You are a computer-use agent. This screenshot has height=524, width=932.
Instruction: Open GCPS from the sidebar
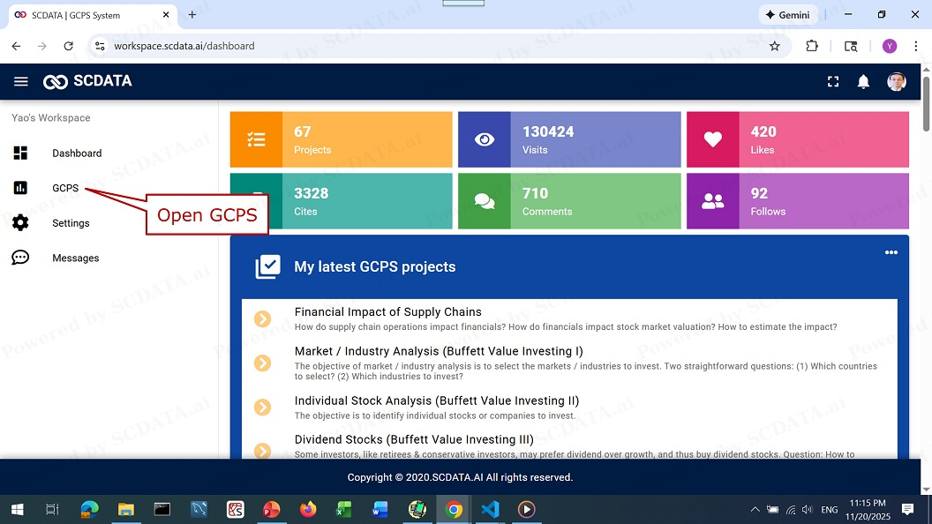tap(64, 188)
